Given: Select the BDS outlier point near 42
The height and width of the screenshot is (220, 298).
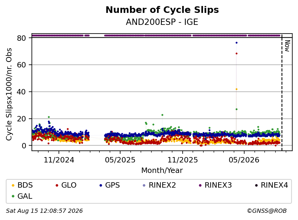Looking at the screenshot, I should click(x=236, y=89).
